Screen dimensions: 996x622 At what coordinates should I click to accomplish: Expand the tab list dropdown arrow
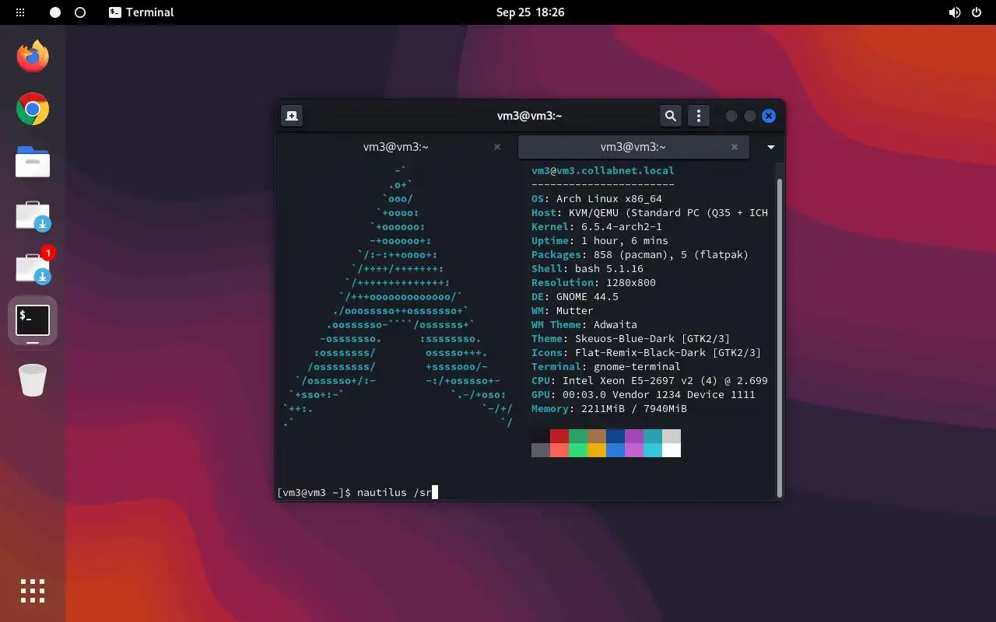tap(771, 147)
